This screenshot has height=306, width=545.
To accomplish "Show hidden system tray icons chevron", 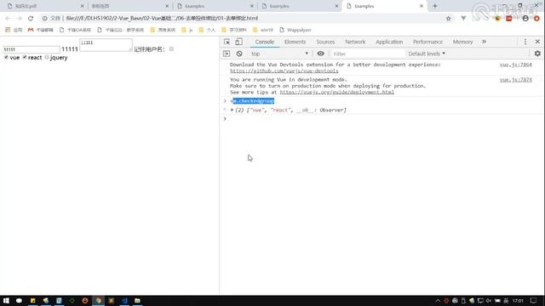I will [x=438, y=300].
